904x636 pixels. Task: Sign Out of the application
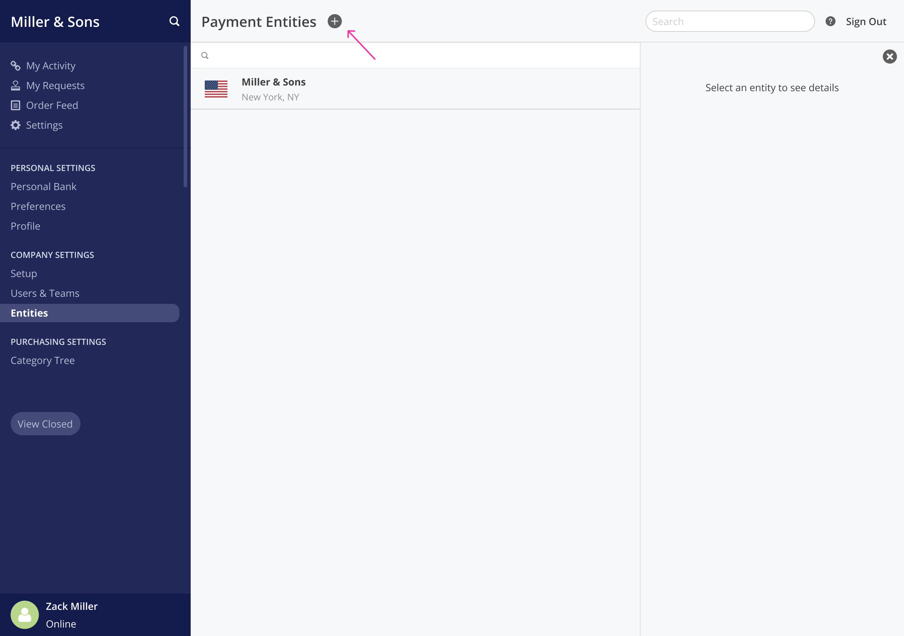click(866, 21)
